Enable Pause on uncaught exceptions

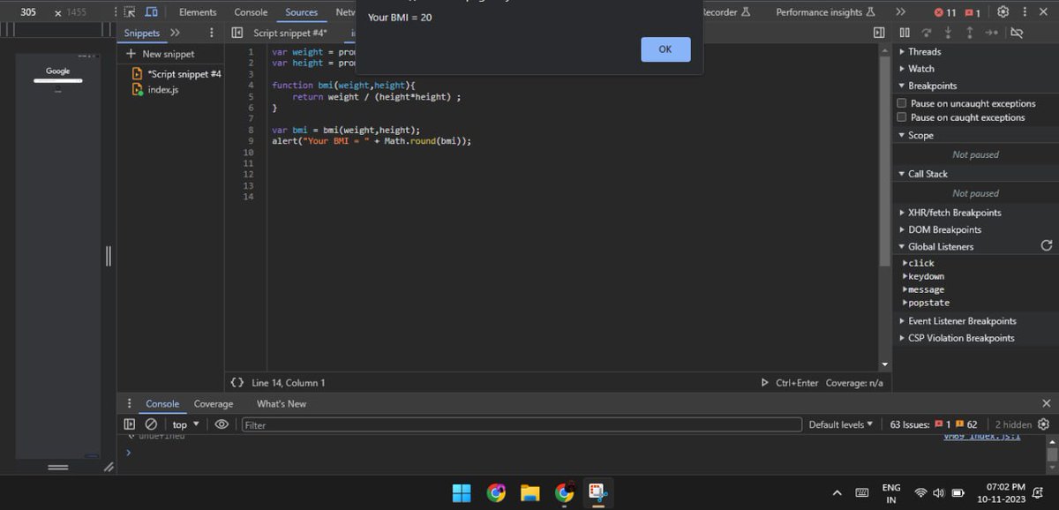[x=902, y=103]
